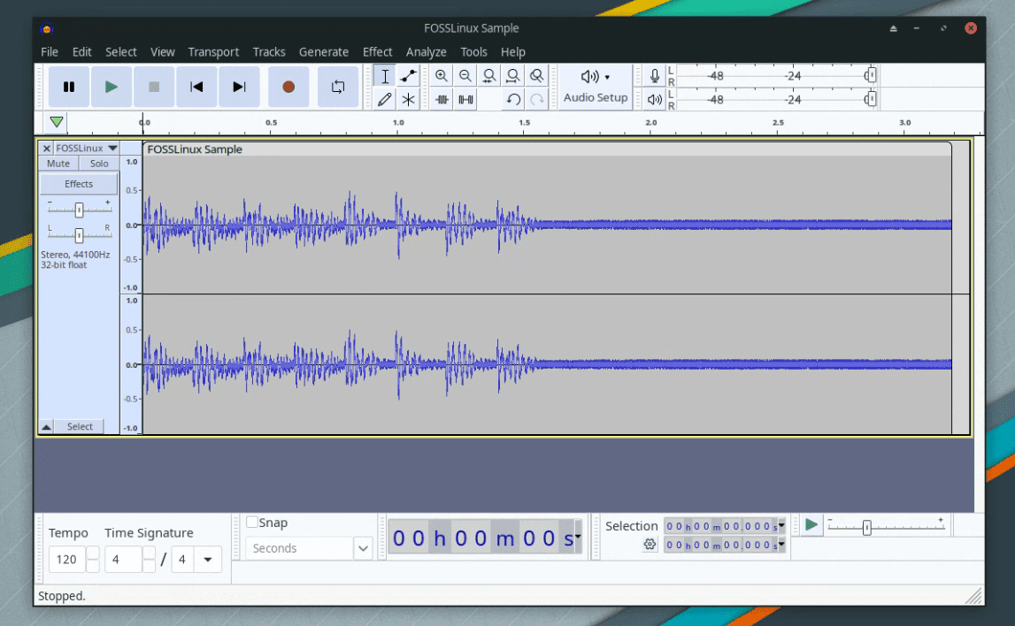Fit selection to width zoom icon
This screenshot has width=1015, height=626.
(x=488, y=76)
